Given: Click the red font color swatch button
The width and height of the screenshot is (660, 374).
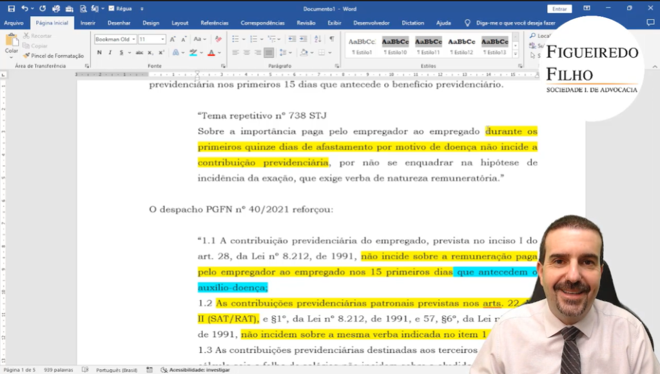Looking at the screenshot, I should click(210, 53).
